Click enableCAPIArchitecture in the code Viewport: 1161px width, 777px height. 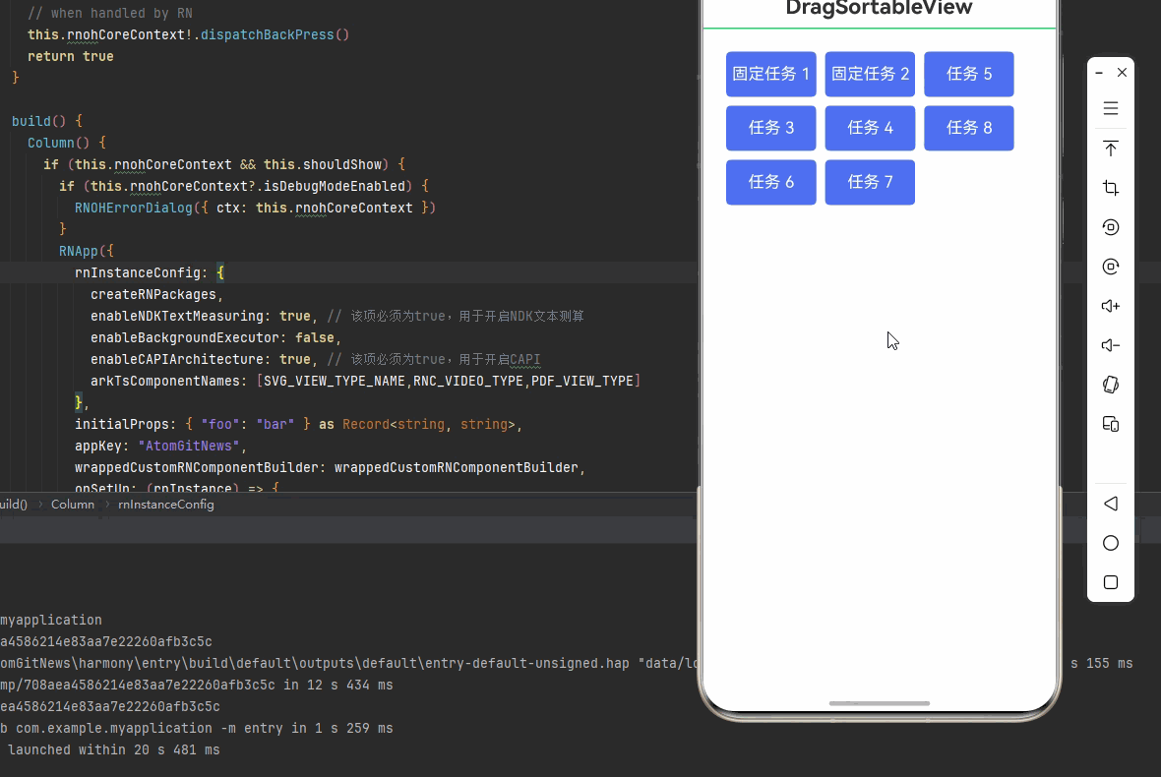coord(177,360)
